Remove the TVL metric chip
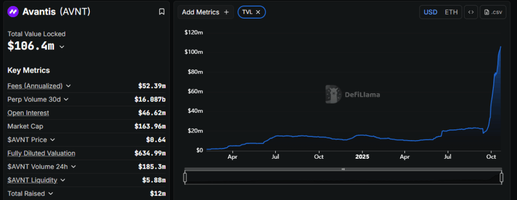Image resolution: width=517 pixels, height=200 pixels. point(258,12)
